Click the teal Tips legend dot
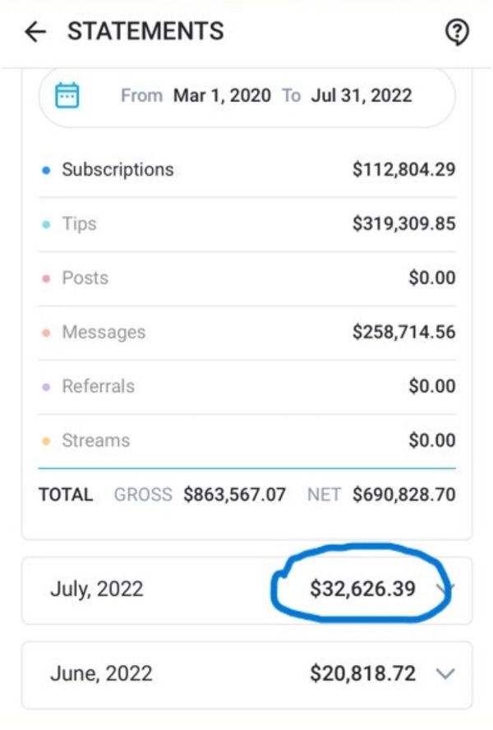The height and width of the screenshot is (730, 493). click(46, 224)
